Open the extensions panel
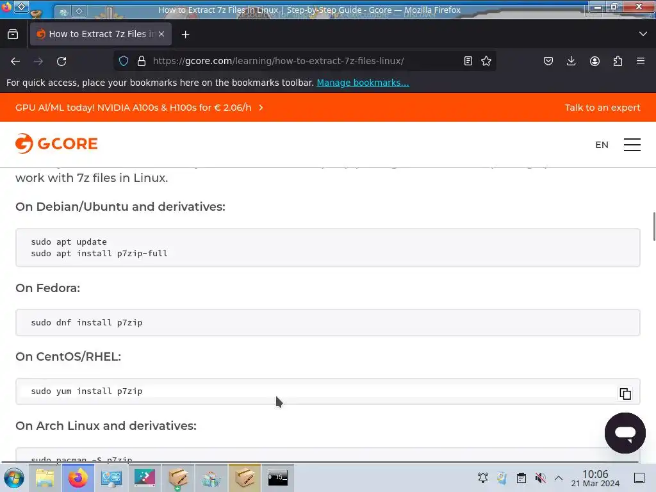The height and width of the screenshot is (492, 656). coord(618,61)
